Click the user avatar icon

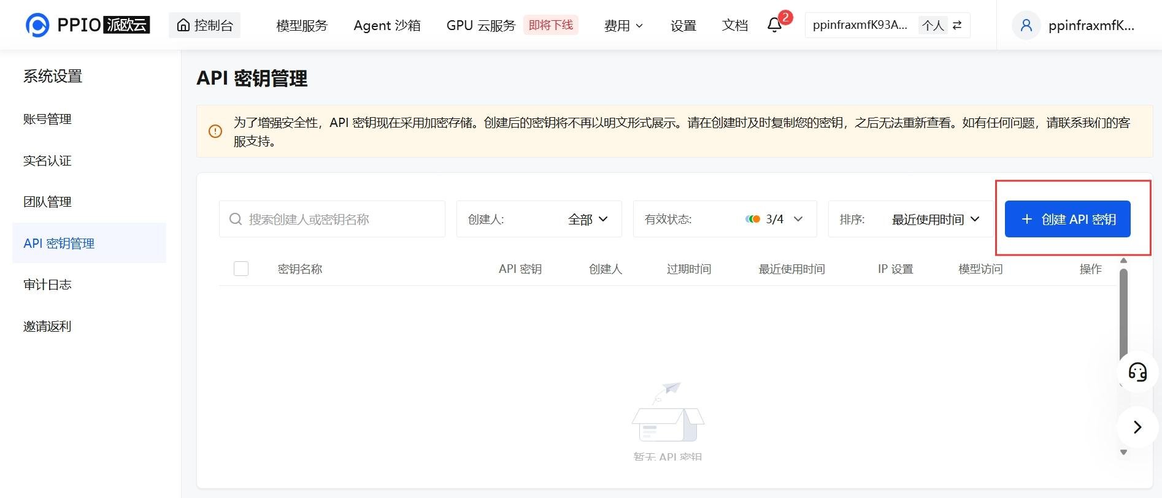[1026, 25]
